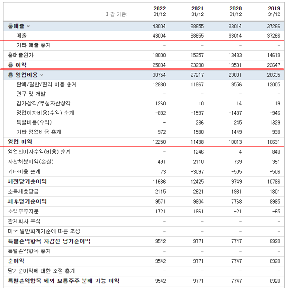Click 2019 영업 이익 value 10631
Viewport: 286px width, 288px height.
click(x=274, y=142)
